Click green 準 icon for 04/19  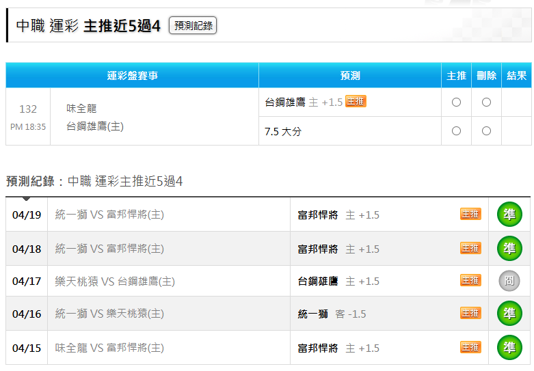pos(509,215)
